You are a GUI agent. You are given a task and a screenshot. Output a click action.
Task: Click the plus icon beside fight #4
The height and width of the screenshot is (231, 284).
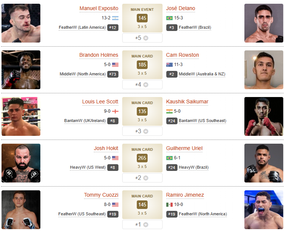[x=146, y=85]
